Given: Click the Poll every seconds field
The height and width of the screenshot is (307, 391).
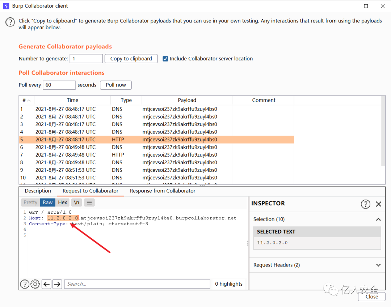Looking at the screenshot, I should click(x=59, y=85).
